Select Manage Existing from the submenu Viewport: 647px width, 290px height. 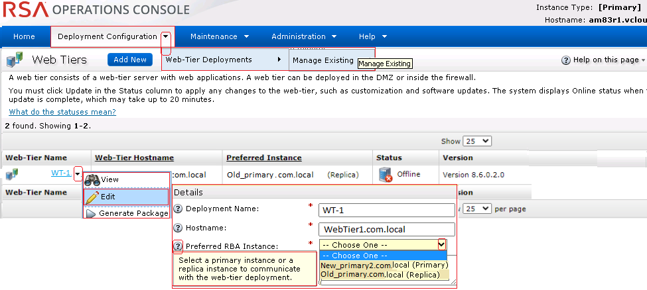323,60
